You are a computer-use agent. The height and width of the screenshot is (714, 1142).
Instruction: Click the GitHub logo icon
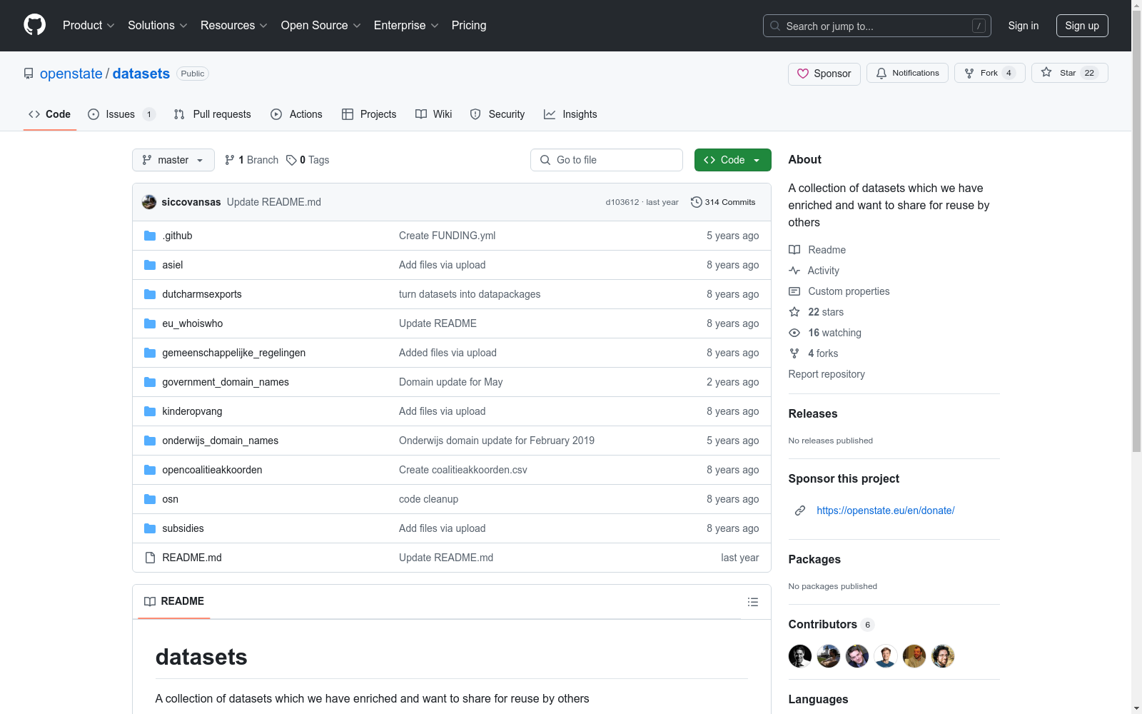[x=34, y=25]
